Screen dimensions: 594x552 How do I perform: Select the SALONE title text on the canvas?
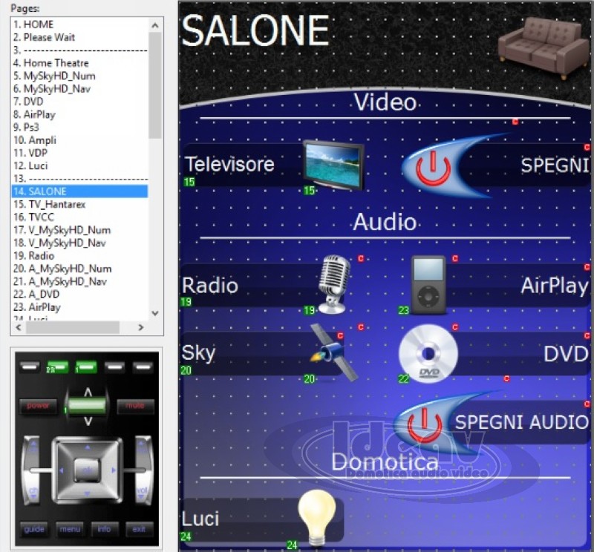[255, 30]
